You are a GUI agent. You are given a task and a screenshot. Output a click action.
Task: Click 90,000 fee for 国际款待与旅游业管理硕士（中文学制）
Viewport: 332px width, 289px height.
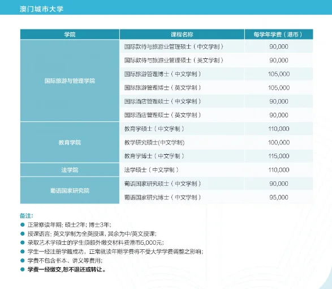coord(279,46)
